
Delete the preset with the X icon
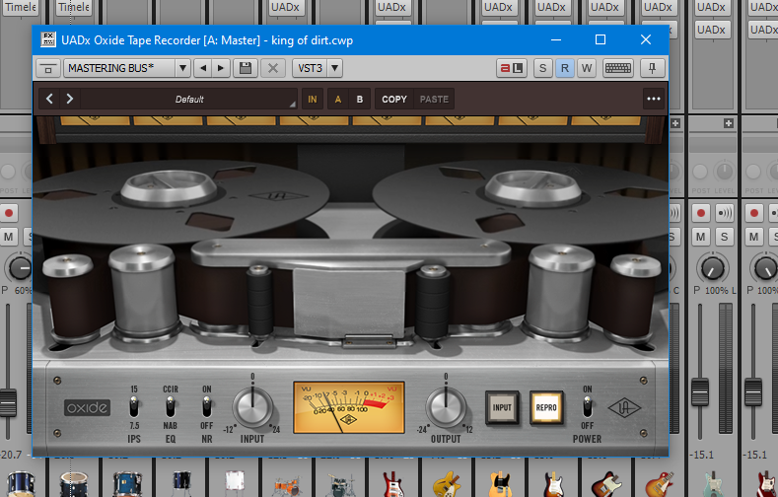pyautogui.click(x=273, y=68)
